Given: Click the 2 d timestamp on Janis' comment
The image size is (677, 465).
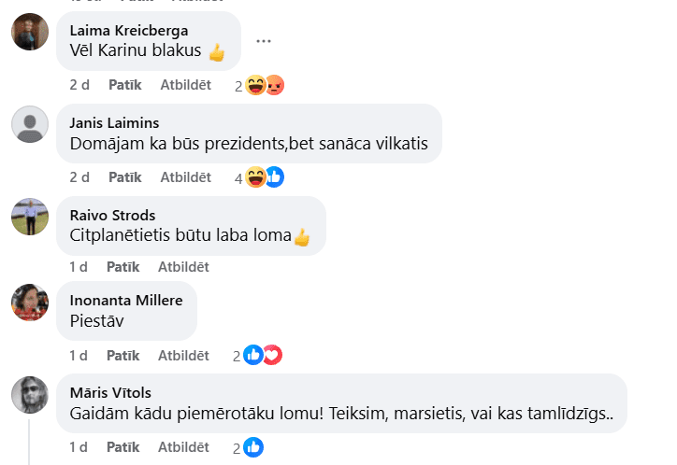Looking at the screenshot, I should pyautogui.click(x=79, y=176).
